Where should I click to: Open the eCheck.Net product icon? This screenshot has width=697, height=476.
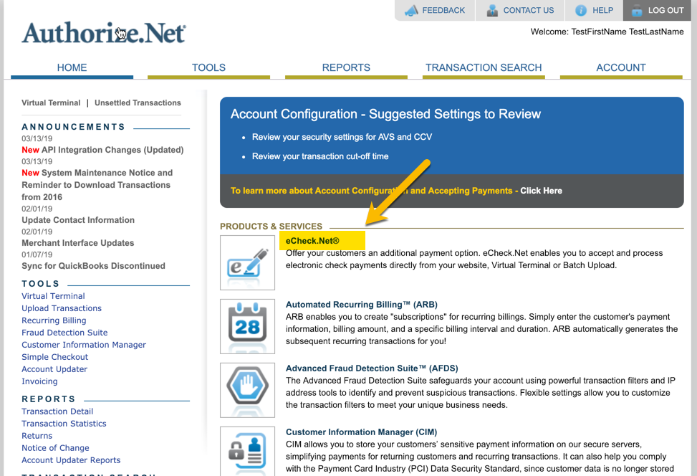click(248, 263)
